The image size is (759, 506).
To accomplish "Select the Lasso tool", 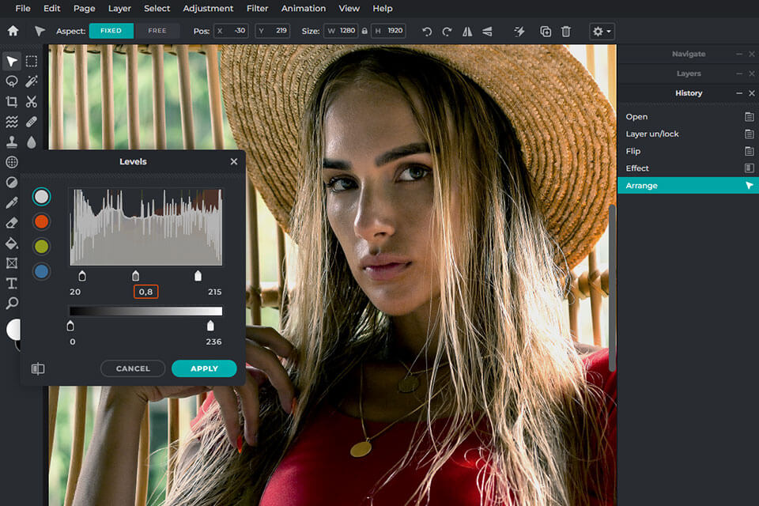I will (x=12, y=81).
